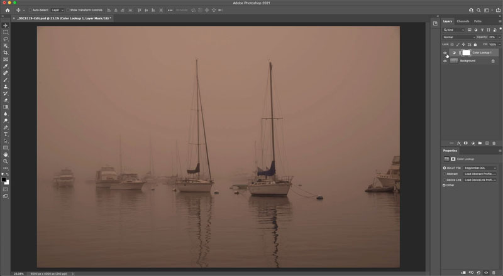Select the Move tool in the toolbar

pos(6,25)
